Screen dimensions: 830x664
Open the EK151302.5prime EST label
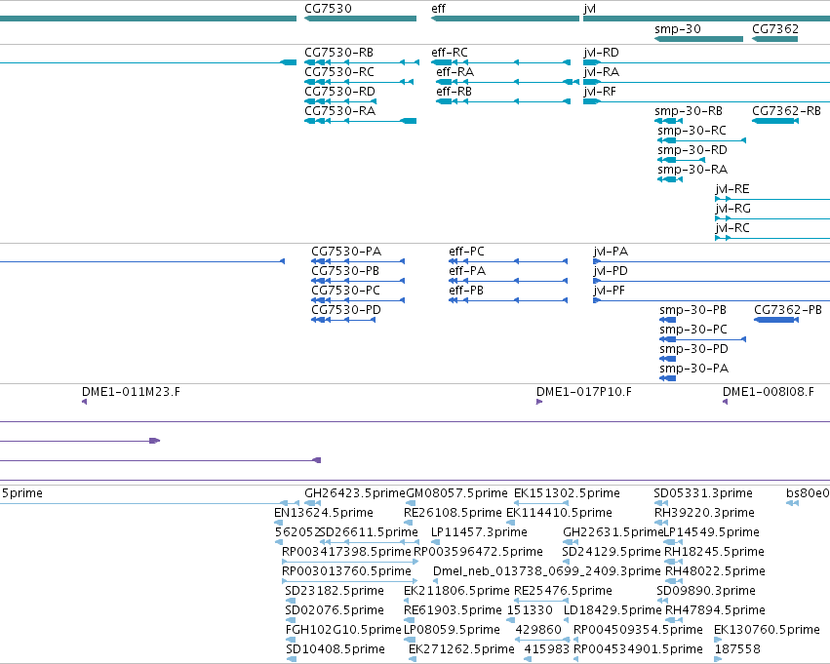[x=567, y=493]
